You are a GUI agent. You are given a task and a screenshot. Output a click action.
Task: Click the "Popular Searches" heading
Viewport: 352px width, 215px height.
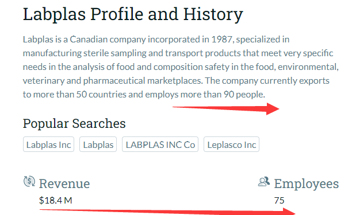point(74,123)
